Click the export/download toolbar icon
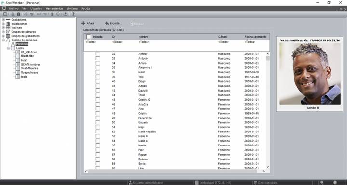The image size is (347, 185). [x=66, y=14]
